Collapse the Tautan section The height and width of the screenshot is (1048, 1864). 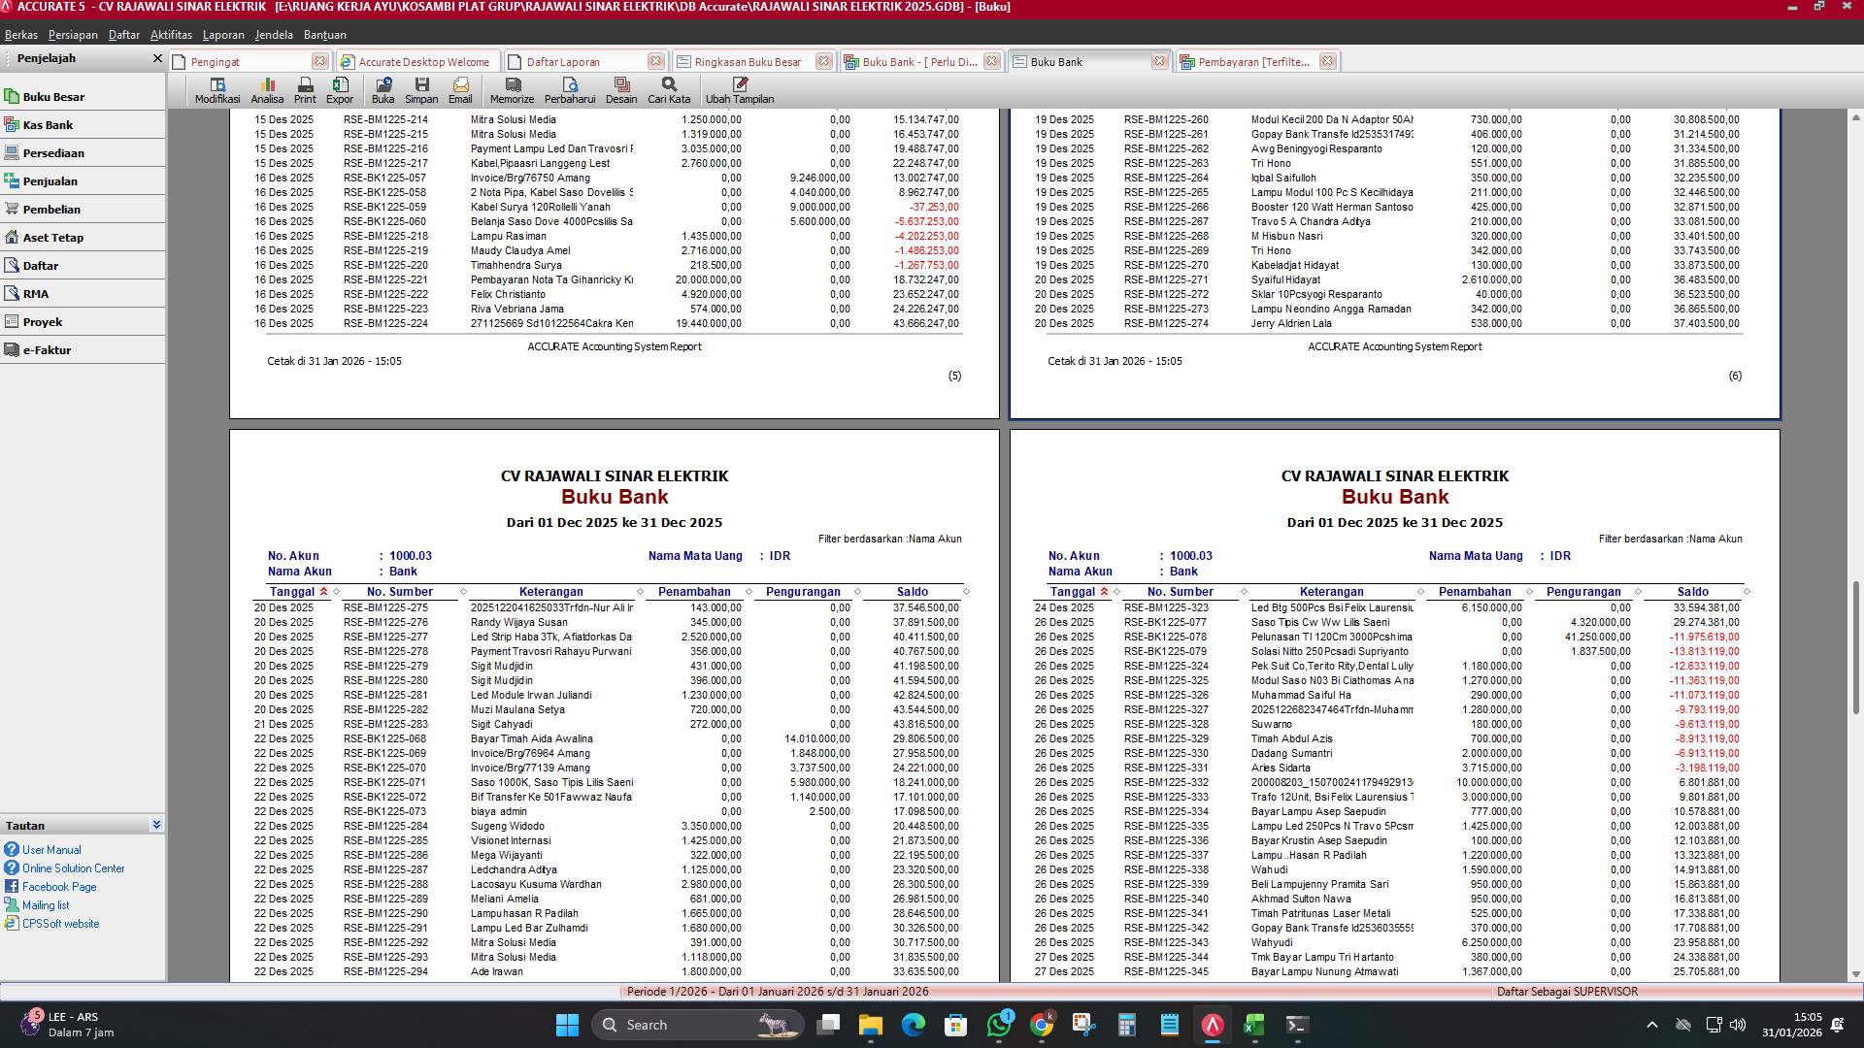(156, 825)
